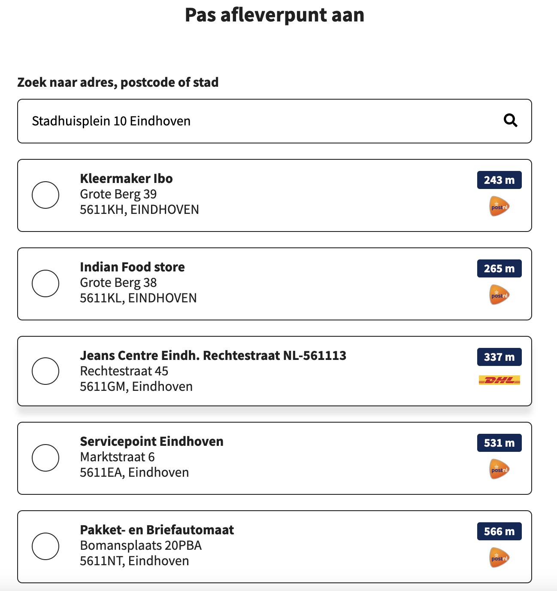Focus the address search input field
The width and height of the screenshot is (557, 591).
pos(275,121)
